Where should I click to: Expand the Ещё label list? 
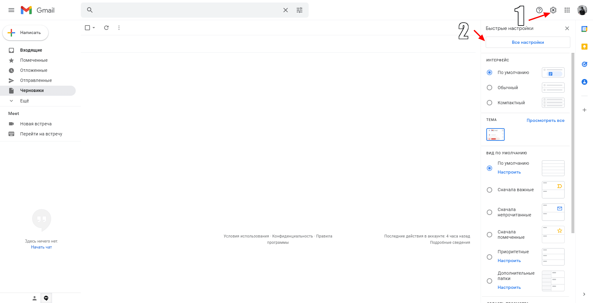[x=24, y=101]
